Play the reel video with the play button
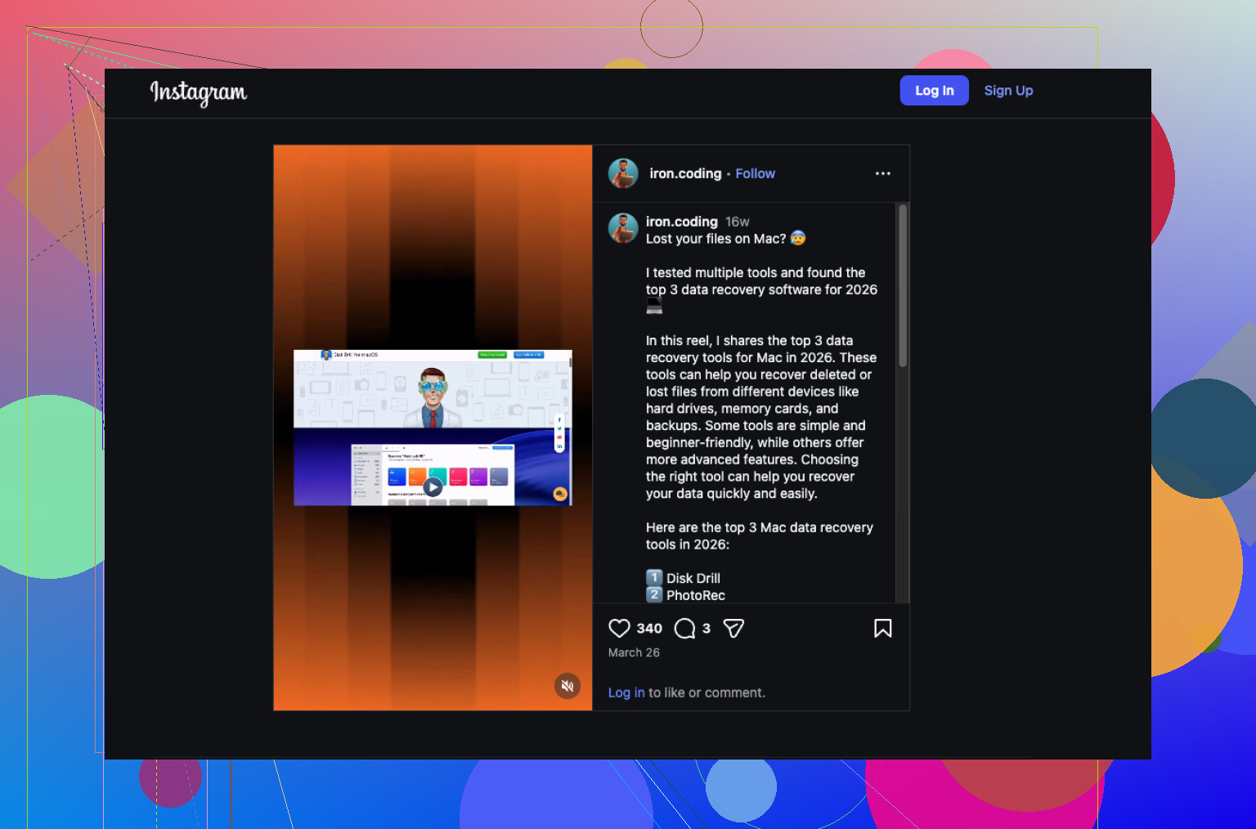Image resolution: width=1256 pixels, height=829 pixels. tap(433, 487)
